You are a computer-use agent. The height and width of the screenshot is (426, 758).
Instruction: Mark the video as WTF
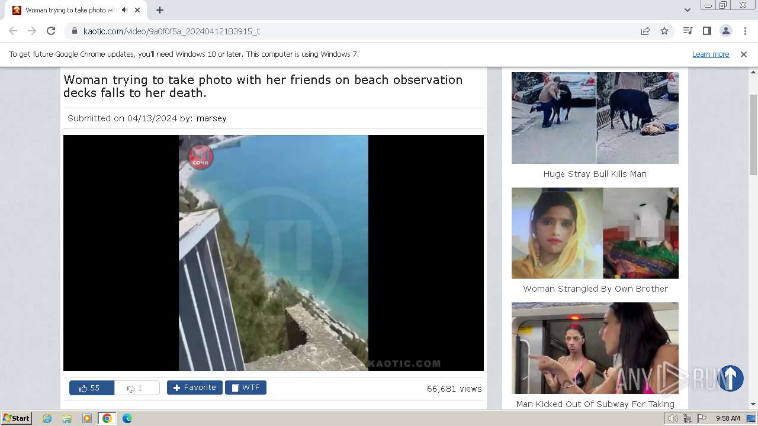(x=246, y=388)
